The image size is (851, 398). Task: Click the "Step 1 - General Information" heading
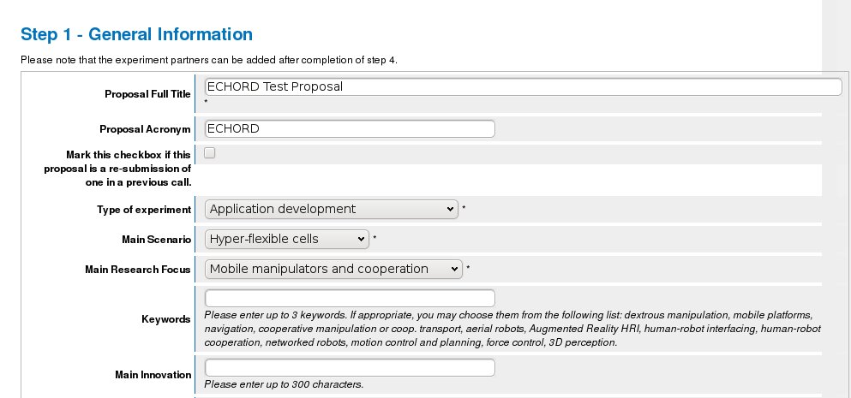pyautogui.click(x=136, y=34)
